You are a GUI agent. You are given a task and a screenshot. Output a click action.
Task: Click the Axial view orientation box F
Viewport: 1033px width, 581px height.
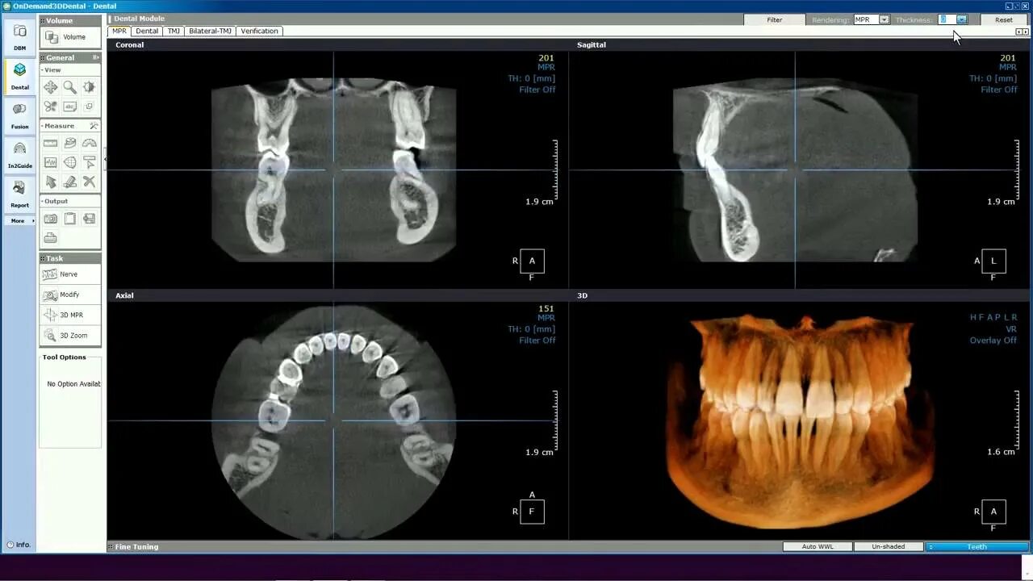click(x=532, y=512)
